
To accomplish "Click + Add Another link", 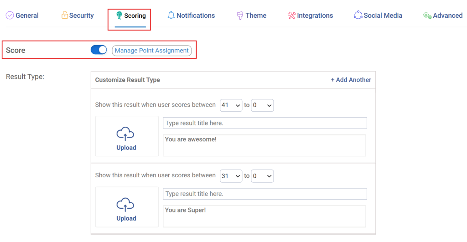I will (351, 80).
